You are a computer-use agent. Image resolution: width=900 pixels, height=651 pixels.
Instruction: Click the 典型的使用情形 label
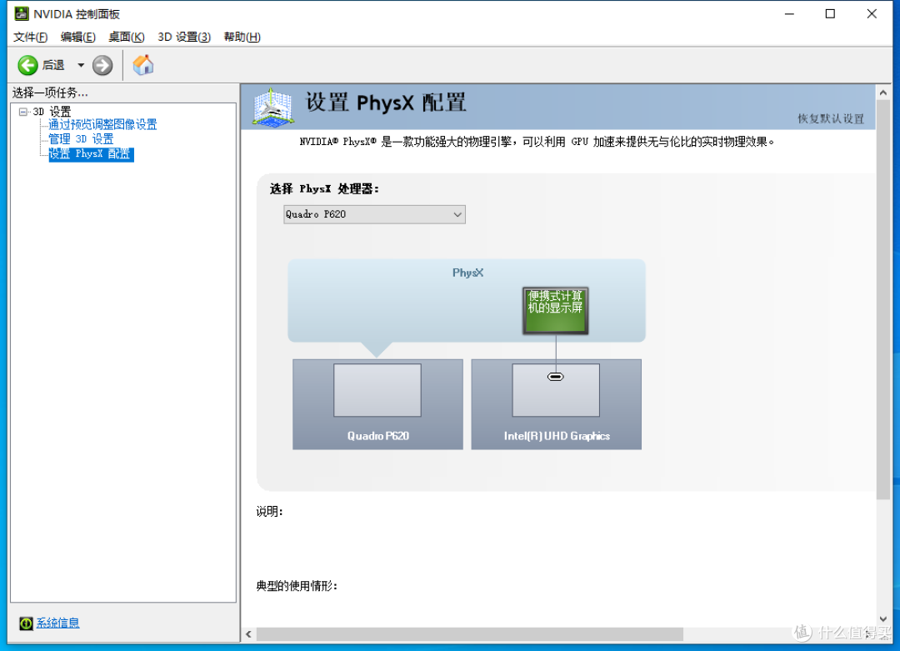297,586
